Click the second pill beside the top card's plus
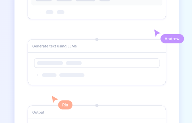192x124 pixels. click(60, 12)
